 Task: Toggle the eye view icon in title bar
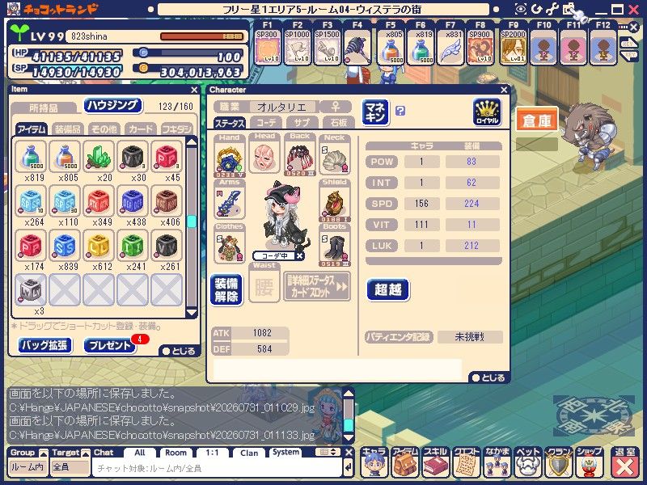tap(520, 9)
